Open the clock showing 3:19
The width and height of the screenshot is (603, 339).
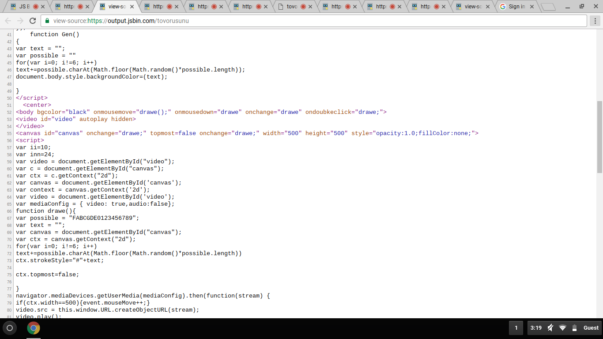click(x=536, y=328)
